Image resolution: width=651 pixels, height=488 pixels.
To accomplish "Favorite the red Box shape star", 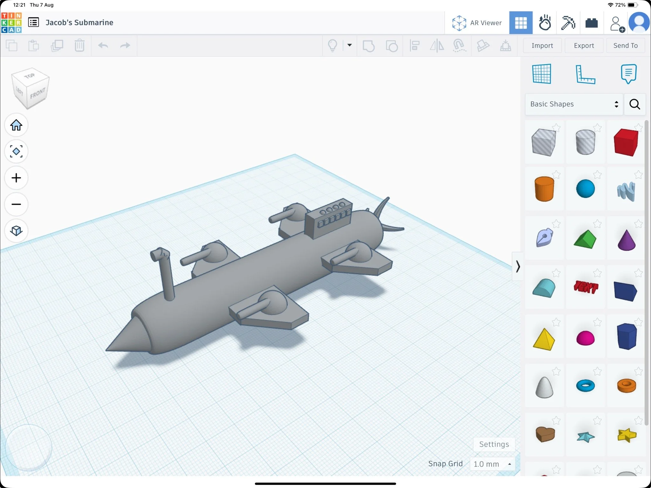I will tap(638, 128).
